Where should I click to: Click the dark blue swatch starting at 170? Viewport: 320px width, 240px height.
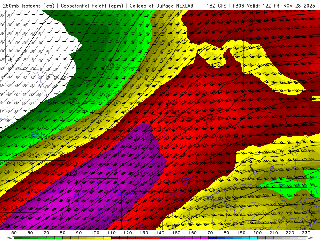click(x=213, y=238)
